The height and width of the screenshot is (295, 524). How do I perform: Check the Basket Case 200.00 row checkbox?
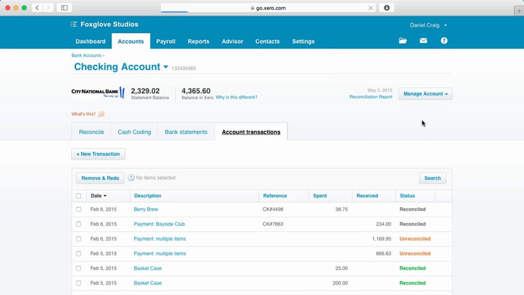(x=79, y=283)
